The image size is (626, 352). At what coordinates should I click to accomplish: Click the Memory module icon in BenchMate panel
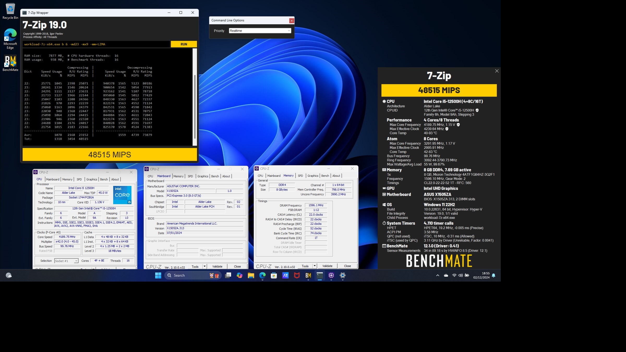pyautogui.click(x=384, y=170)
